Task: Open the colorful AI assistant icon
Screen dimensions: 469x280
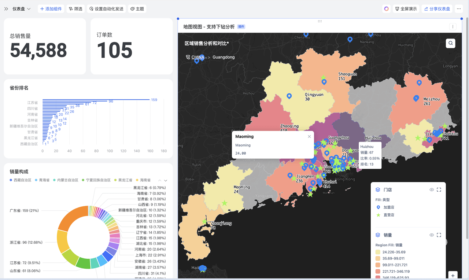Action: [x=386, y=9]
